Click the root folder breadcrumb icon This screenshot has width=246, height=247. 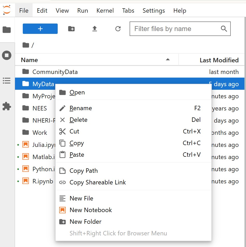26,45
